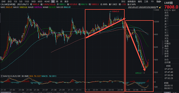
Task: Open the 画线 drawing tools
Action: (140, 2)
